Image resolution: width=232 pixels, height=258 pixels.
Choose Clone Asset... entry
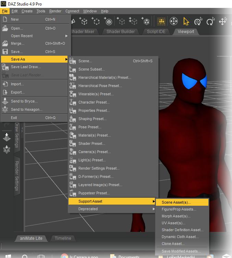coord(182,244)
